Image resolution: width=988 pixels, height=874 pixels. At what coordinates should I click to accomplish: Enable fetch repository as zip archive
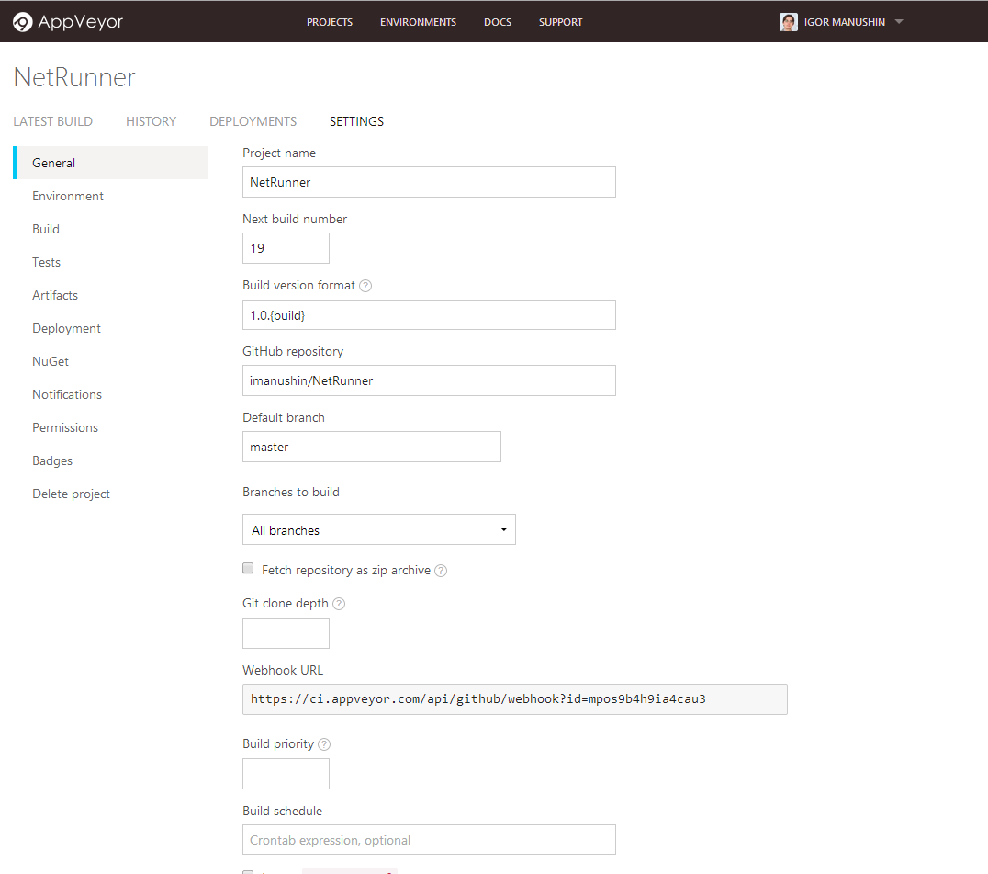pos(248,568)
